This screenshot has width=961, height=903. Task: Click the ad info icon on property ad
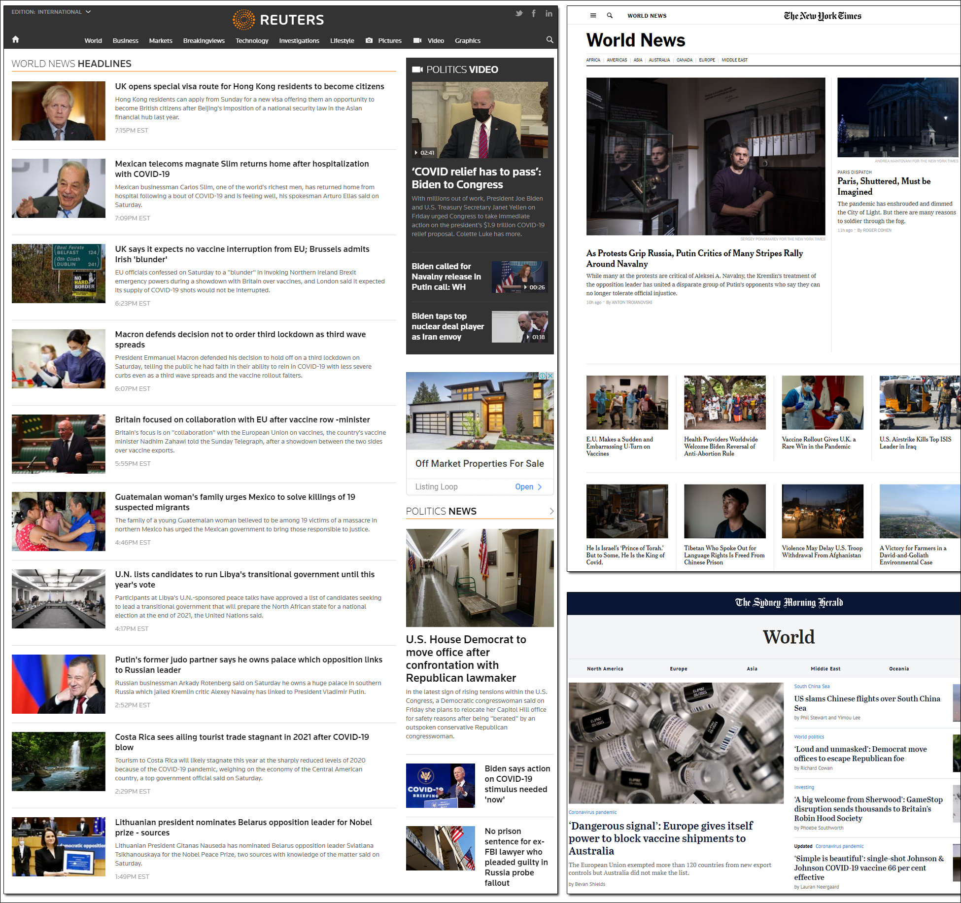pyautogui.click(x=543, y=376)
